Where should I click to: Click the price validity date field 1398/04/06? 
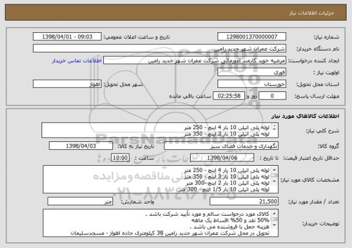pyautogui.click(x=222, y=158)
